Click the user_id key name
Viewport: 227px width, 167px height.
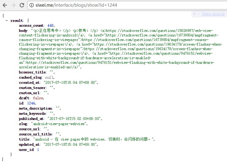tap(26, 150)
